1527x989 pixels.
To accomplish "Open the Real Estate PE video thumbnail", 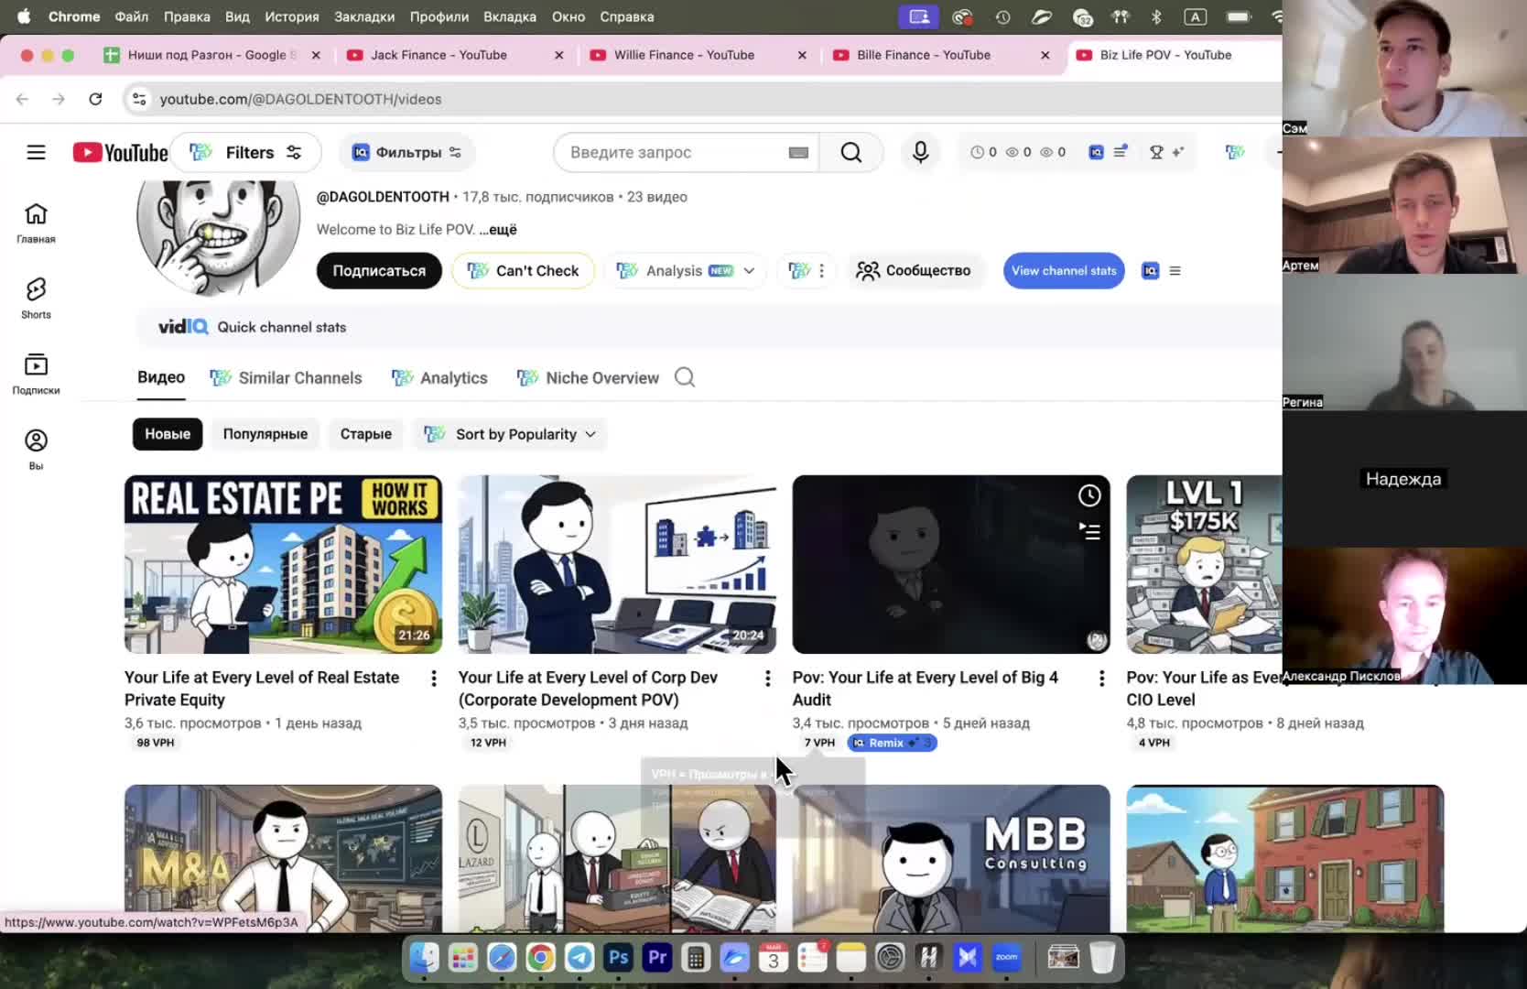I will 283,564.
